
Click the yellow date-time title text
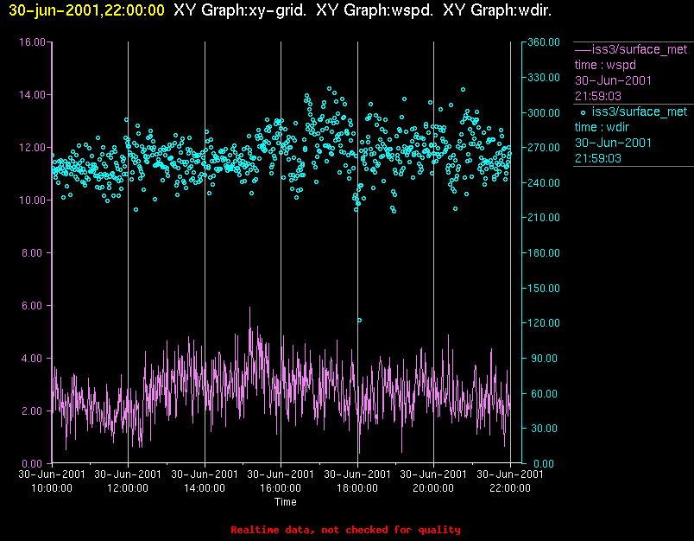click(86, 10)
